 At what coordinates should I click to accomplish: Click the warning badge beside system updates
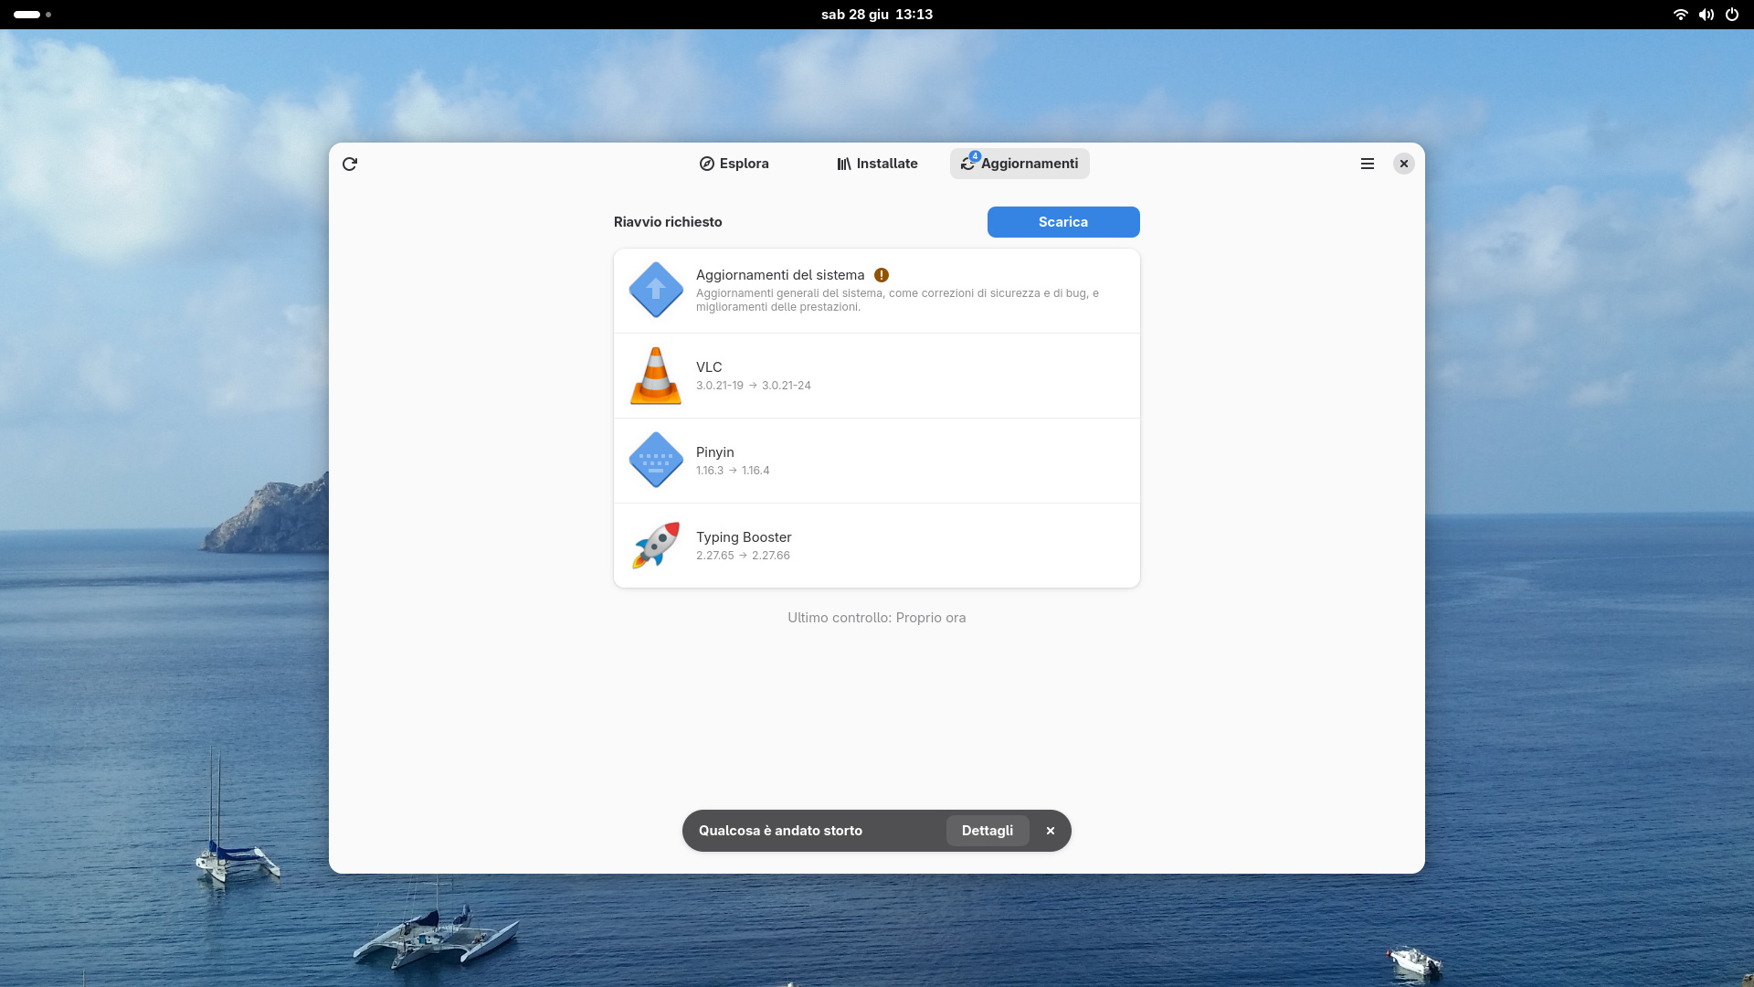(x=882, y=275)
